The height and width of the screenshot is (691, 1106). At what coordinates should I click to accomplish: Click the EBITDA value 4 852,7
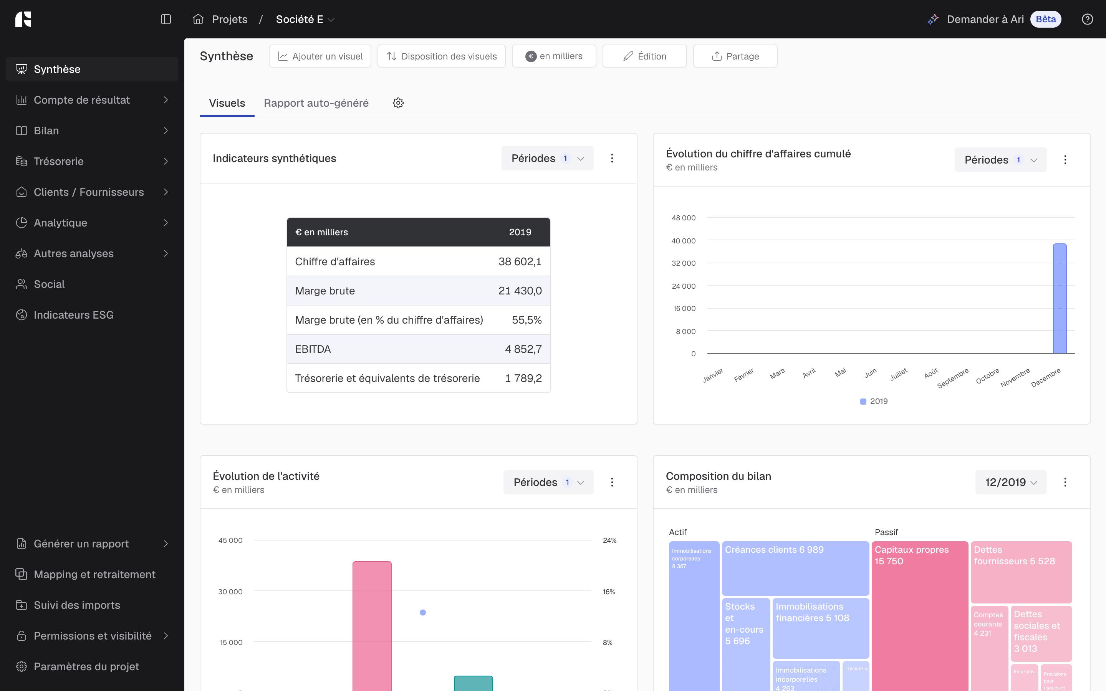click(523, 349)
